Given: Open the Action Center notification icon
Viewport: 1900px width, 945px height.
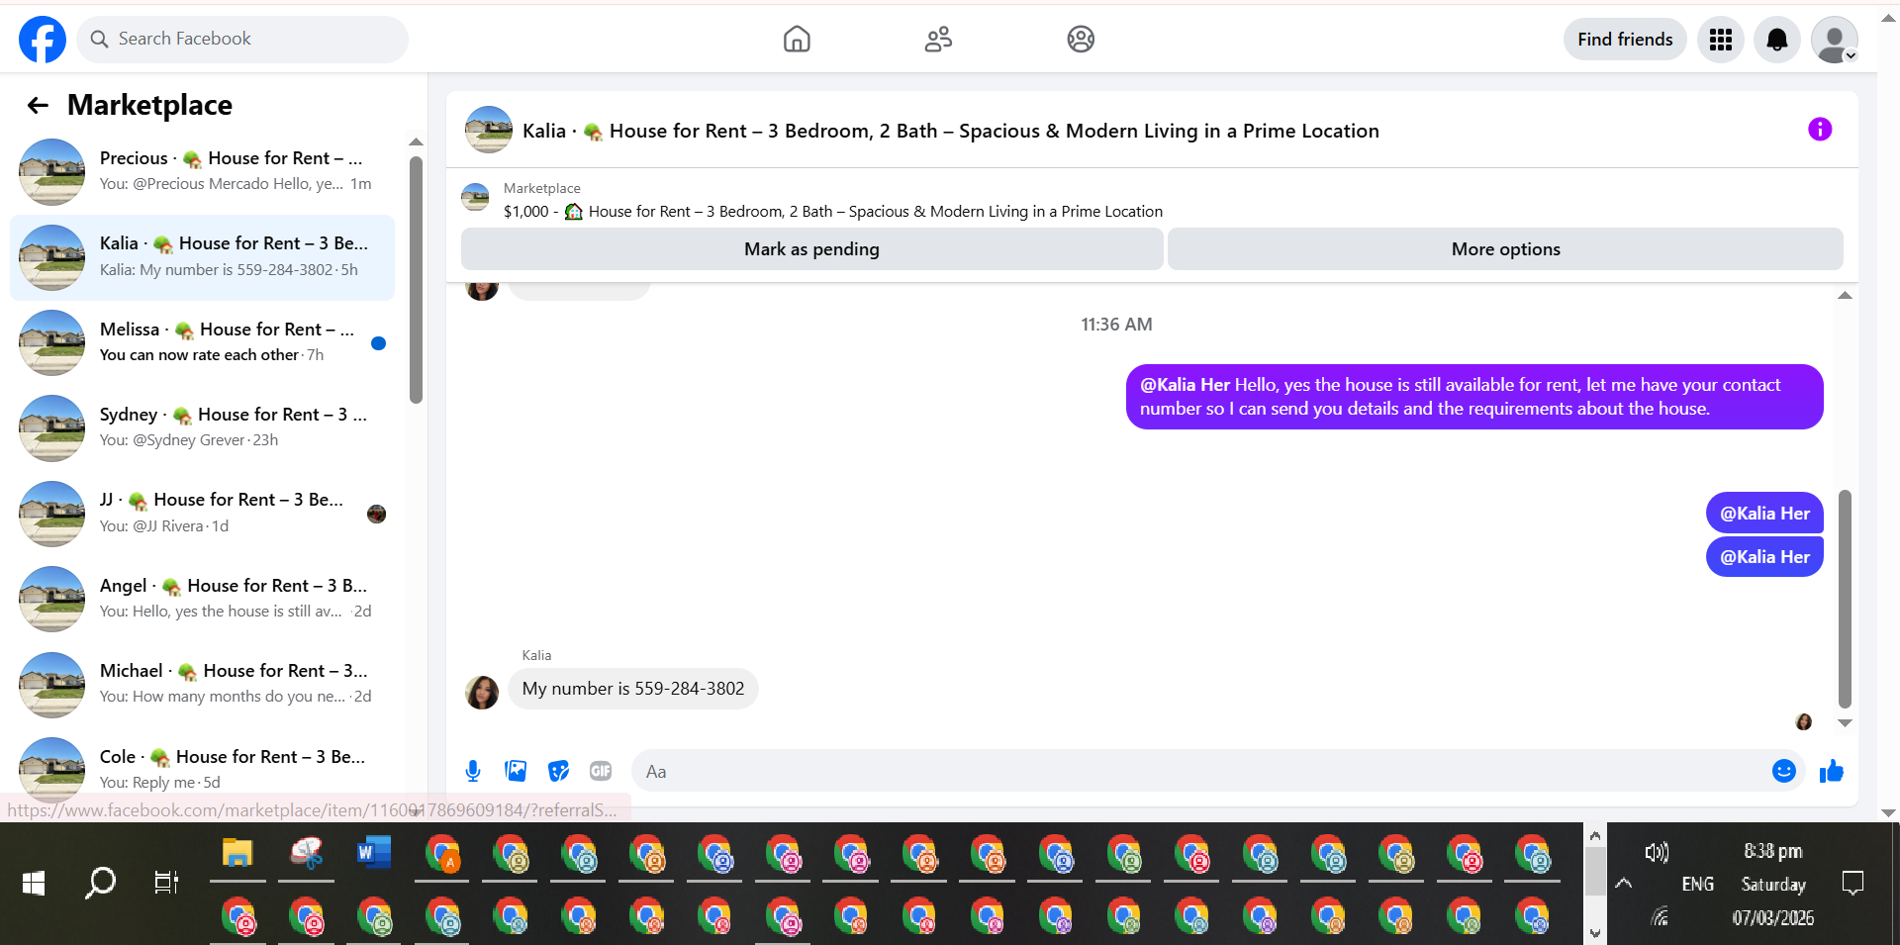Looking at the screenshot, I should 1852,883.
